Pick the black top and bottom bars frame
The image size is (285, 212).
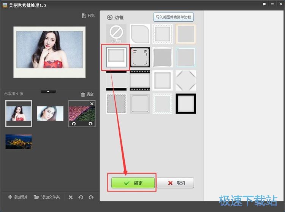point(116,81)
